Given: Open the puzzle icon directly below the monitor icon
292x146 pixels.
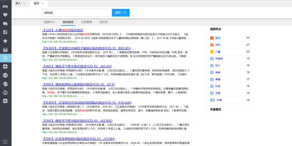Looking at the screenshot, I should (5, 101).
